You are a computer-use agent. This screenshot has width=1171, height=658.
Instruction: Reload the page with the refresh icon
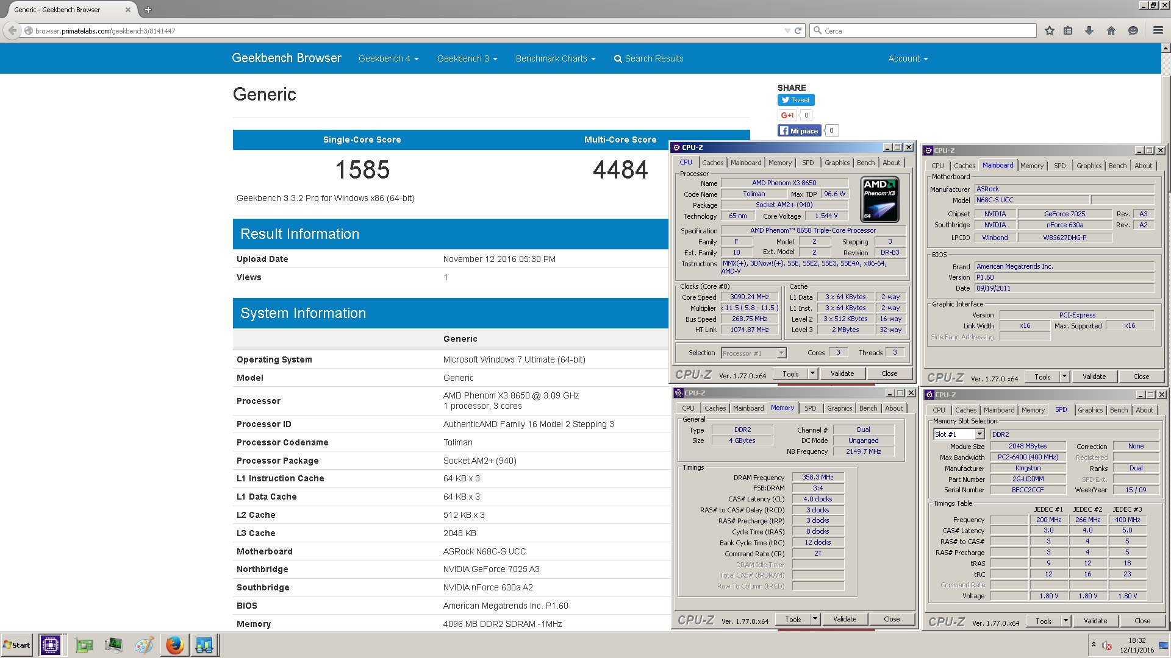pyautogui.click(x=798, y=30)
